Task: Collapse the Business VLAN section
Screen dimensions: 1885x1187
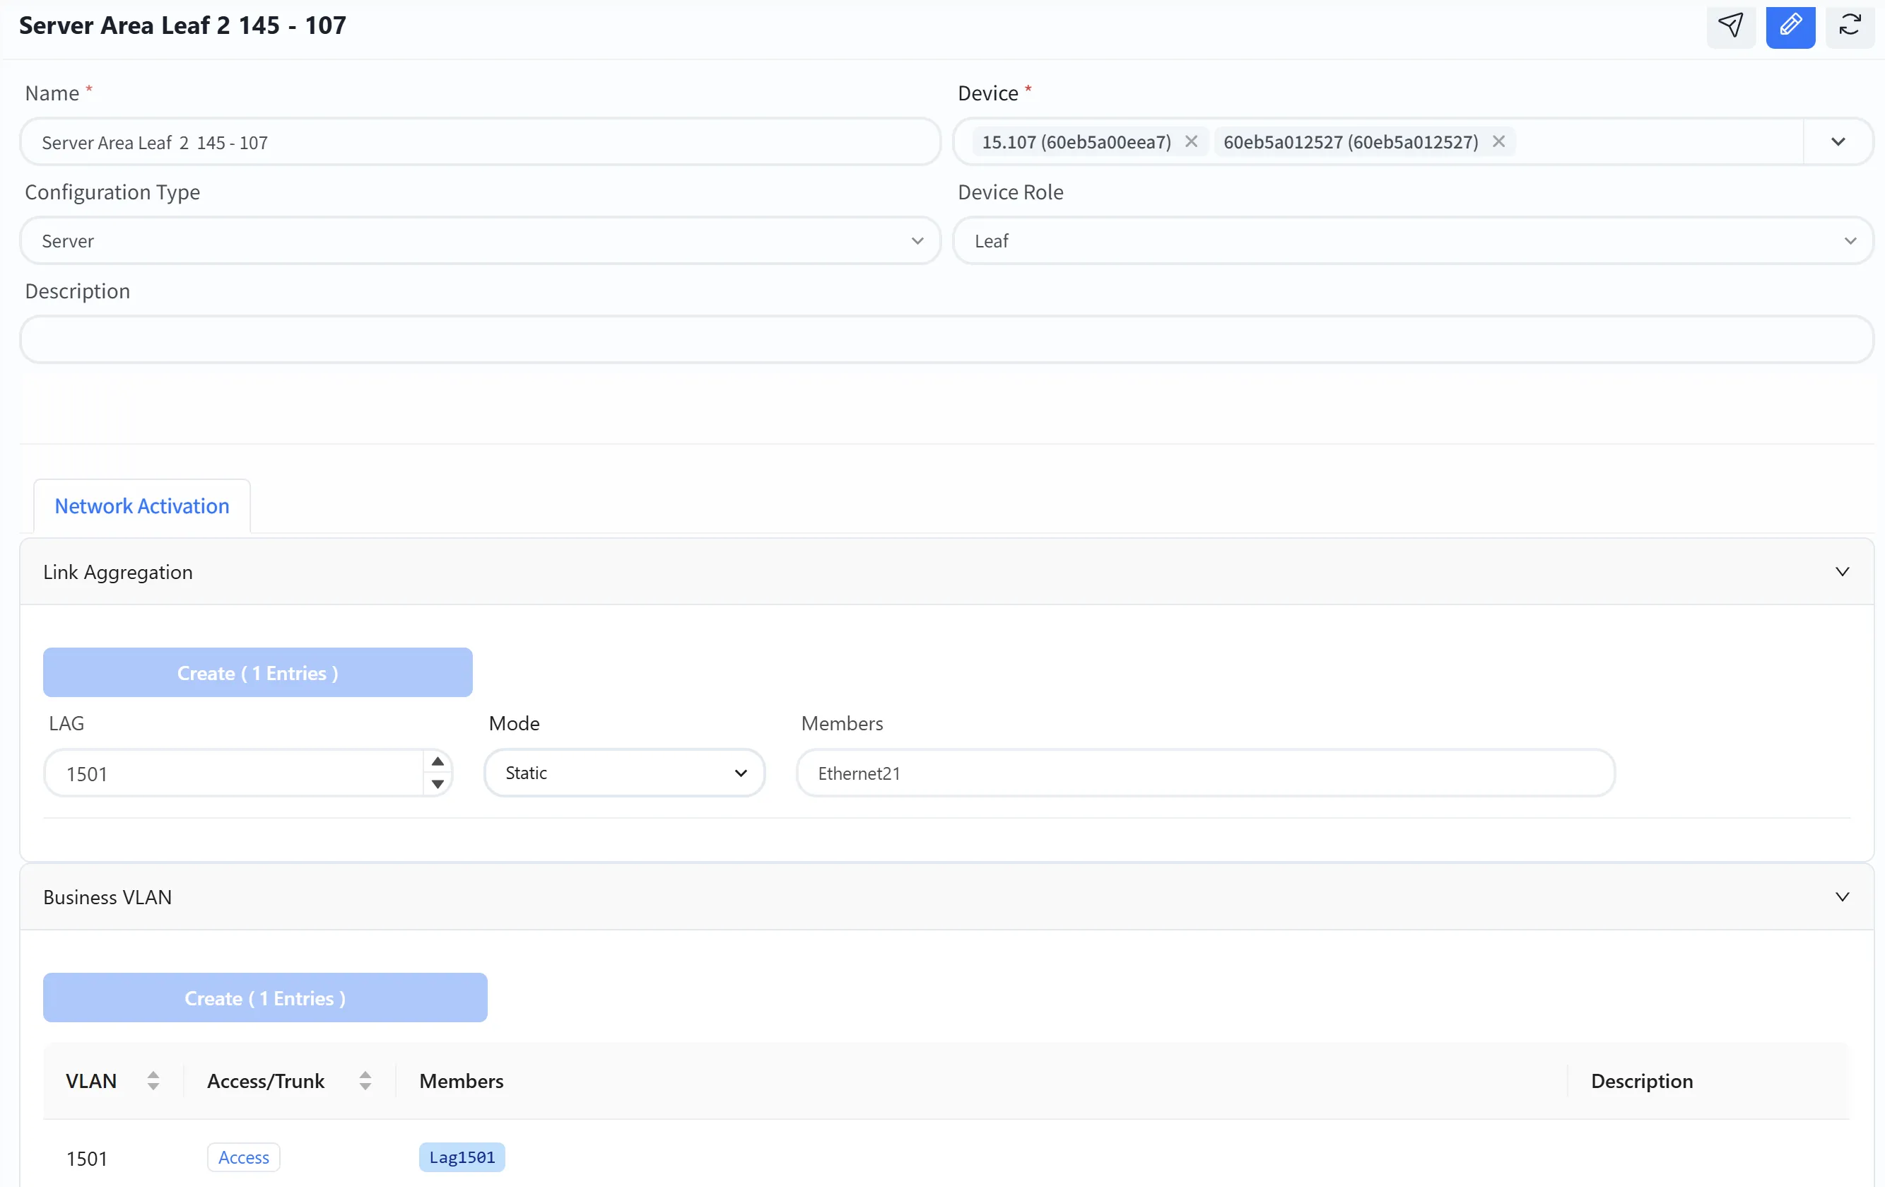Action: [x=1843, y=896]
